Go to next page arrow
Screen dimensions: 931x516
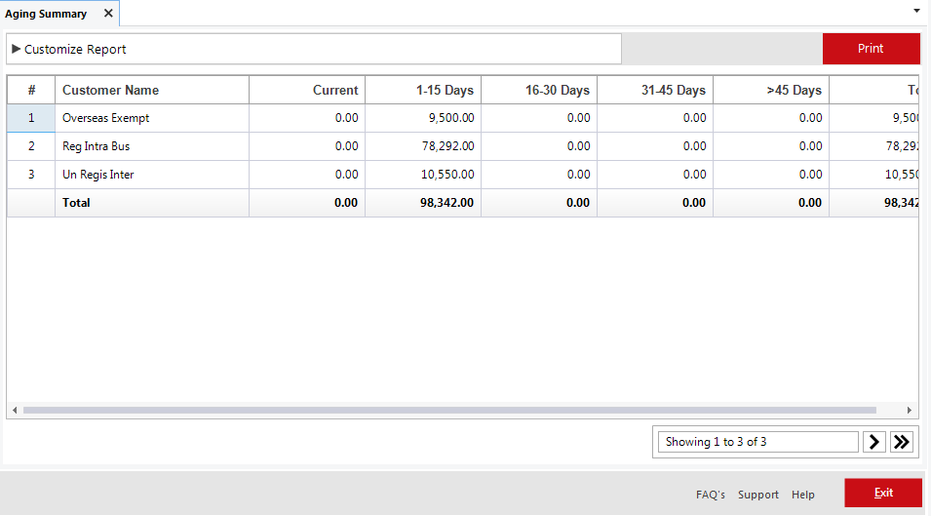(x=874, y=442)
